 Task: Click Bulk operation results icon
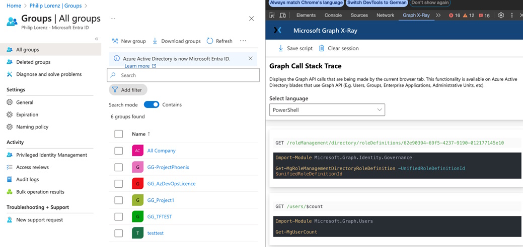10,192
